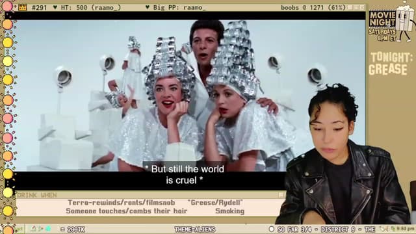
Task: Click the circle icon before 'SO FAR 3/4'
Action: (272, 229)
